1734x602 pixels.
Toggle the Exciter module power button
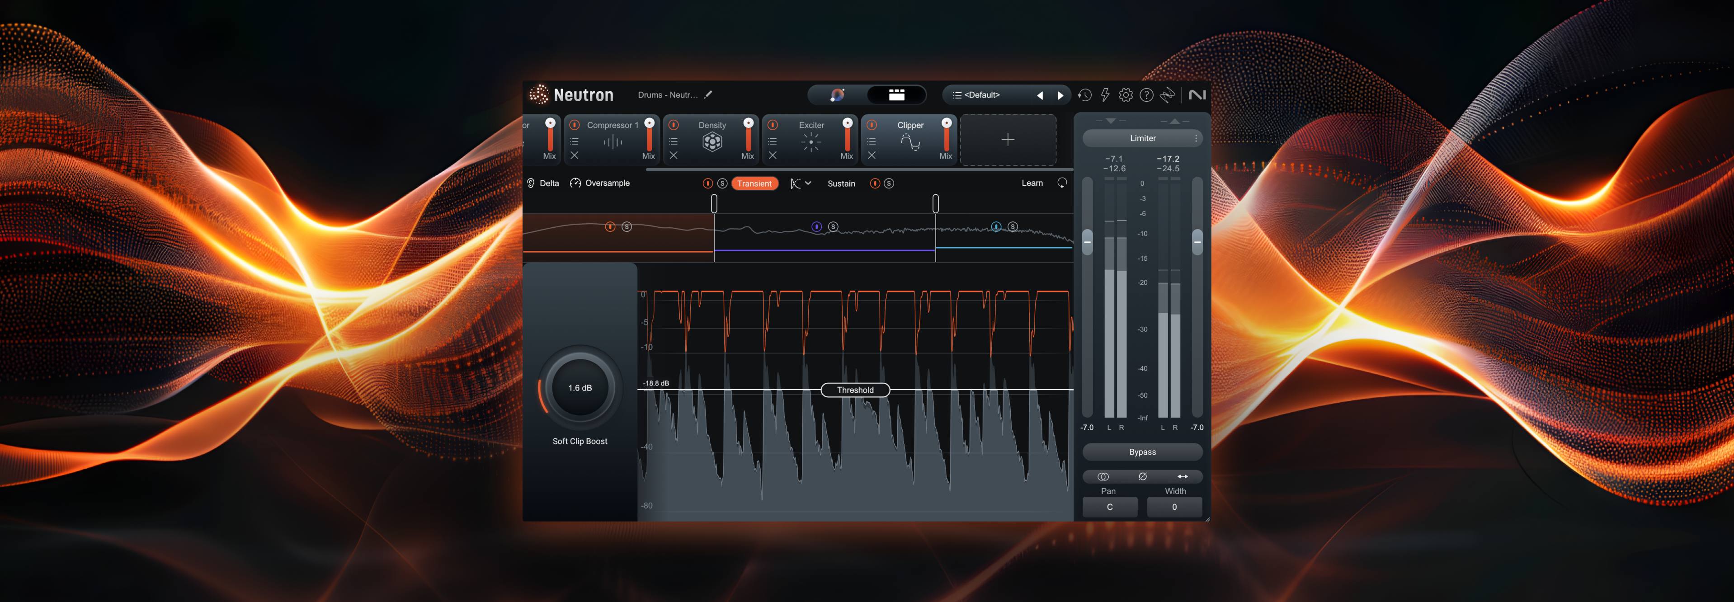click(x=773, y=125)
